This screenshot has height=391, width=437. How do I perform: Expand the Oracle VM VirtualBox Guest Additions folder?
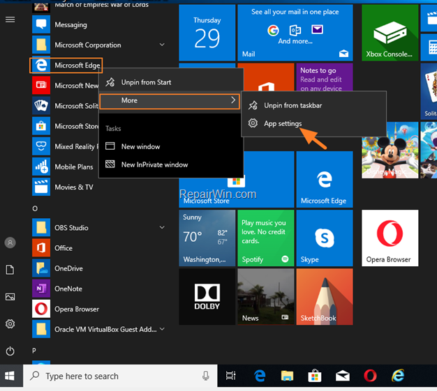pyautogui.click(x=162, y=329)
